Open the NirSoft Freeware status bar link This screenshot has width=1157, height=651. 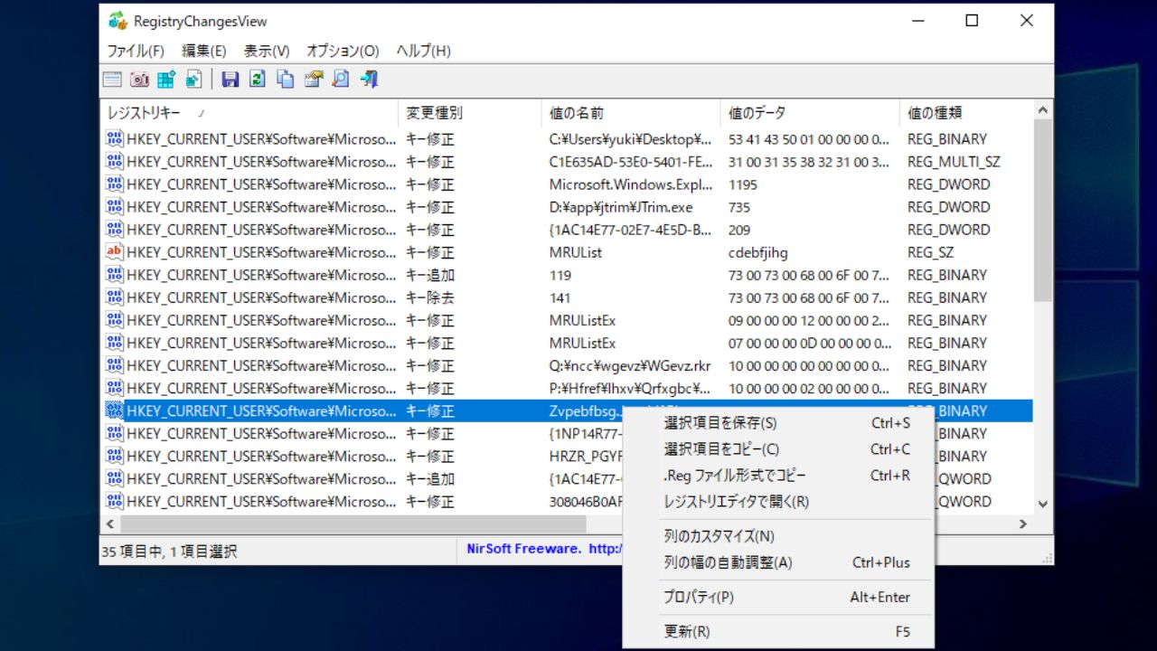click(x=544, y=549)
